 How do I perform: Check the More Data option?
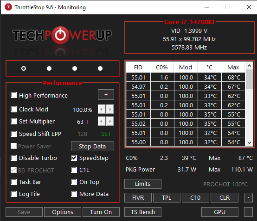74,194
